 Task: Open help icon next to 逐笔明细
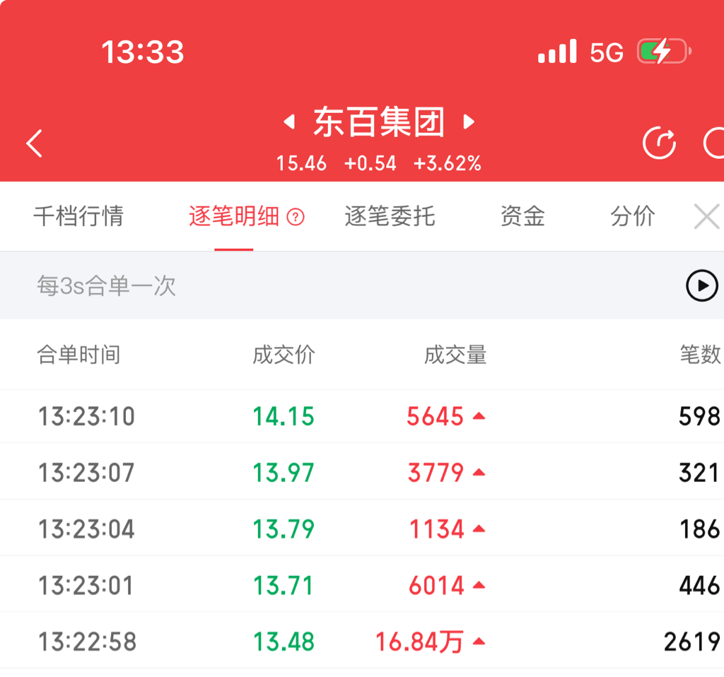point(296,216)
